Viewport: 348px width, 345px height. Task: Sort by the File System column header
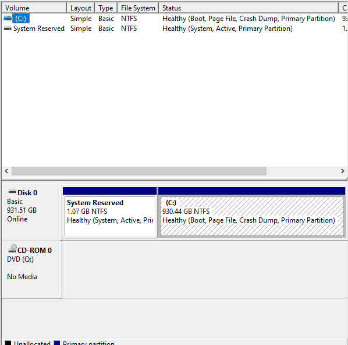[138, 8]
